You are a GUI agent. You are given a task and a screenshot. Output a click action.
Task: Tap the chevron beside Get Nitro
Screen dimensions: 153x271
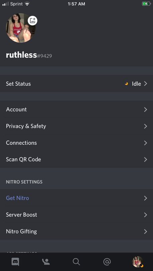(145, 198)
